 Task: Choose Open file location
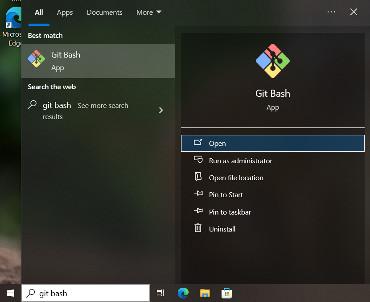point(236,178)
